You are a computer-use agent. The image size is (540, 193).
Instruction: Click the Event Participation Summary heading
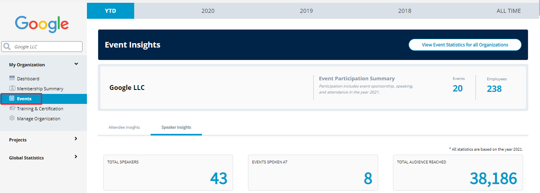[x=357, y=78]
